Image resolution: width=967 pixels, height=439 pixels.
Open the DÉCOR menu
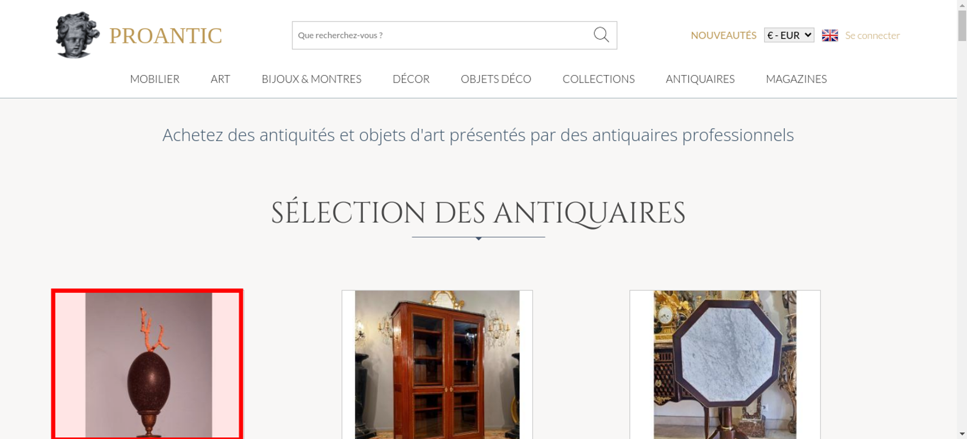(x=411, y=79)
